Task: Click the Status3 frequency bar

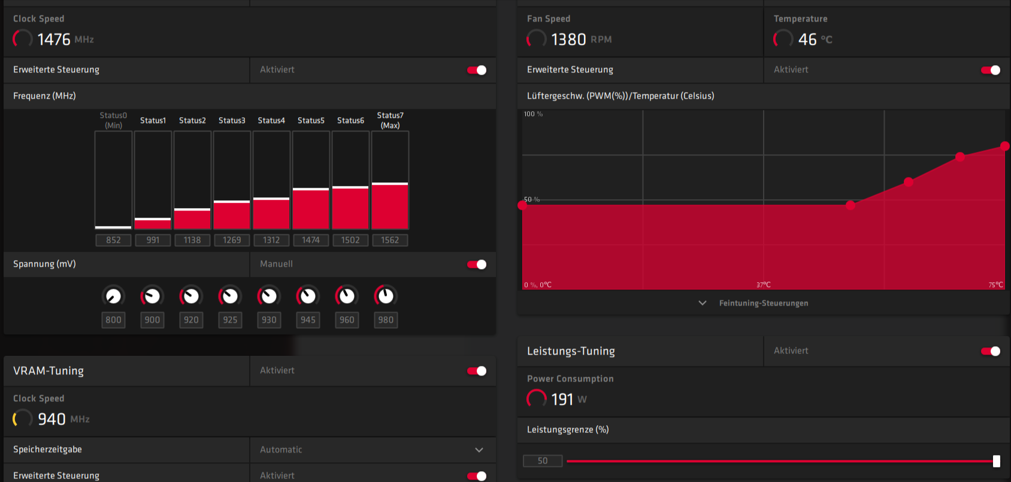Action: tap(232, 180)
